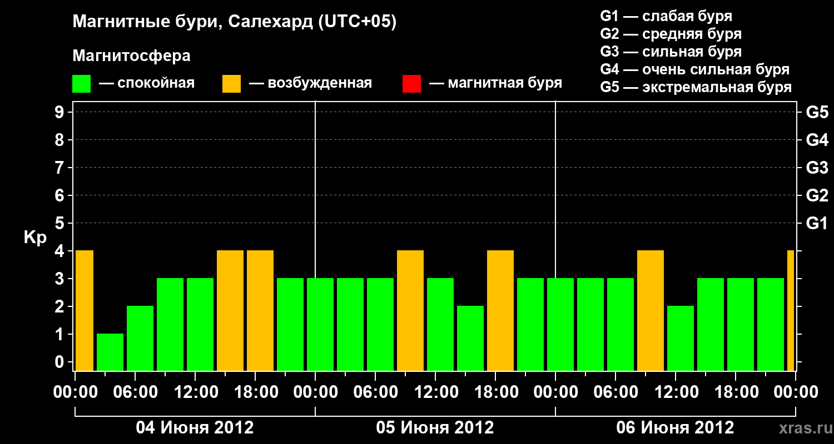Viewport: 834px width, 444px height.
Task: Select the Kp 2 bar at 12:00 on 06 June
Action: tap(681, 339)
